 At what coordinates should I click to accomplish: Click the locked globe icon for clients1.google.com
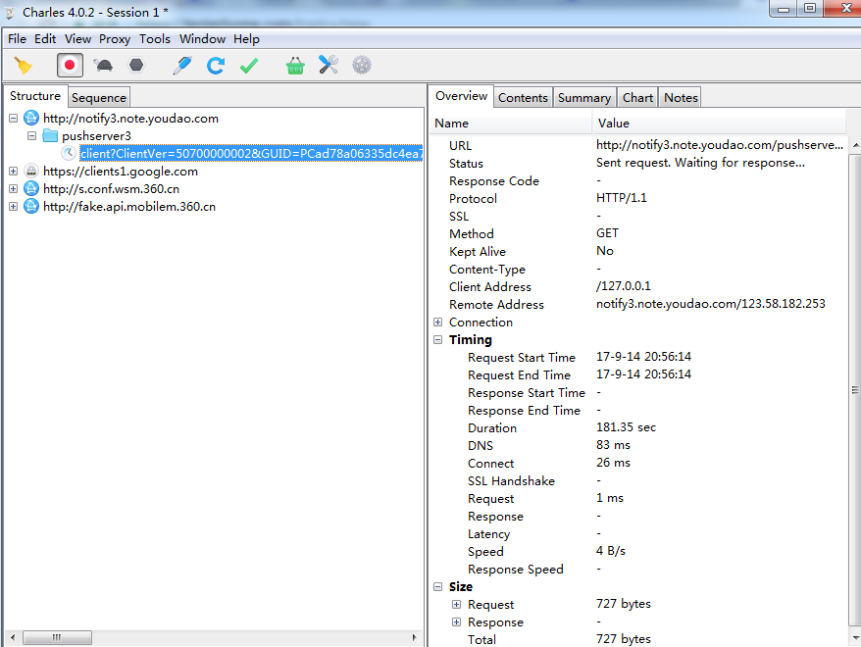[31, 172]
